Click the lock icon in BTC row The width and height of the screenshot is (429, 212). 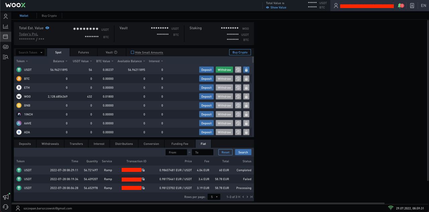(x=246, y=79)
